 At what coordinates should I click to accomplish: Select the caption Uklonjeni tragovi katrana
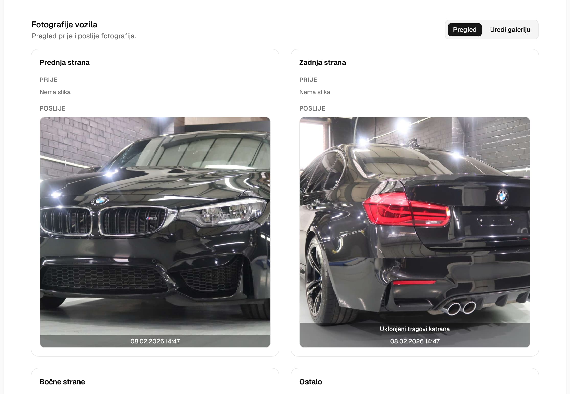(x=415, y=329)
